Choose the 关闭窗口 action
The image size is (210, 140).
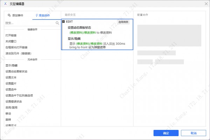pos(11,41)
